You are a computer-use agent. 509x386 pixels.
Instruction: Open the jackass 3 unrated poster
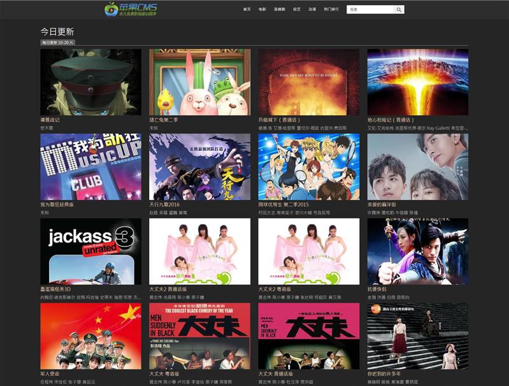90,251
